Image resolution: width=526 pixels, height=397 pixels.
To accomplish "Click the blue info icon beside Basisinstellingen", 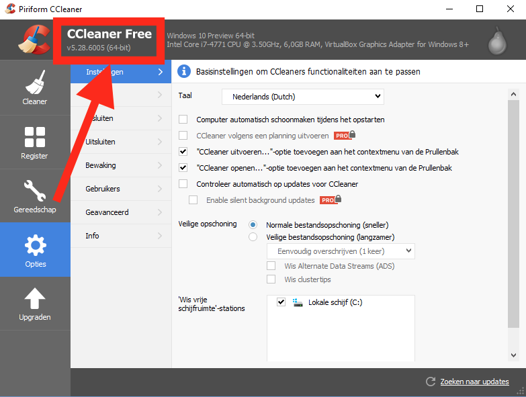I will (184, 71).
